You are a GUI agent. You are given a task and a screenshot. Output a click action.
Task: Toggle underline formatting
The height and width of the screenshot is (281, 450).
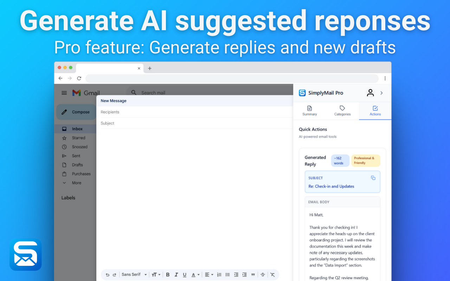pyautogui.click(x=185, y=275)
